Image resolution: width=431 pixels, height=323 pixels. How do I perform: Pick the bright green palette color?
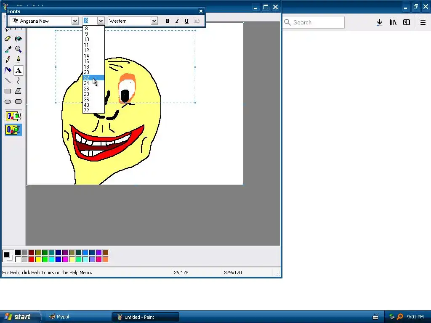point(45,259)
